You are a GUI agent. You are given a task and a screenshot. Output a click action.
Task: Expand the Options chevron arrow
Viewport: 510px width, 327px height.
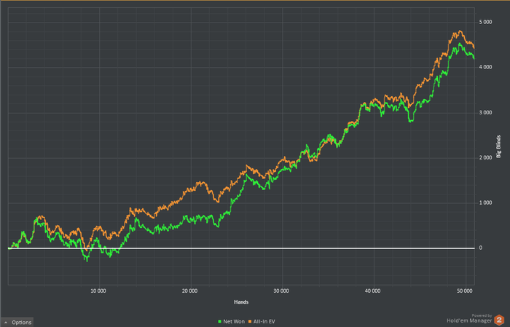coord(6,323)
